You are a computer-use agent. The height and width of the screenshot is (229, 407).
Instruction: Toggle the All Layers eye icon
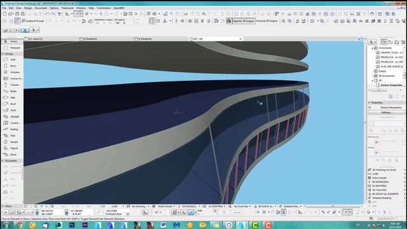click(118, 23)
